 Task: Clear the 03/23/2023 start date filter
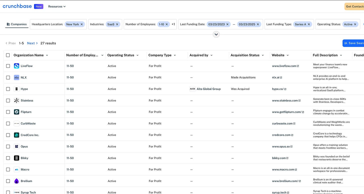[x=227, y=24]
